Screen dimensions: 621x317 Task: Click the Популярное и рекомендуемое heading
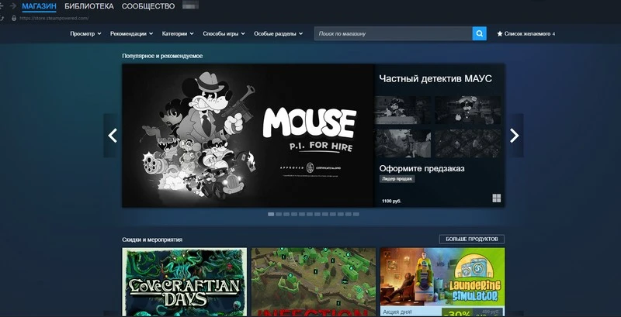162,56
